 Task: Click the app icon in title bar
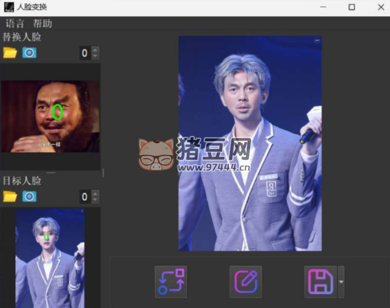click(8, 7)
